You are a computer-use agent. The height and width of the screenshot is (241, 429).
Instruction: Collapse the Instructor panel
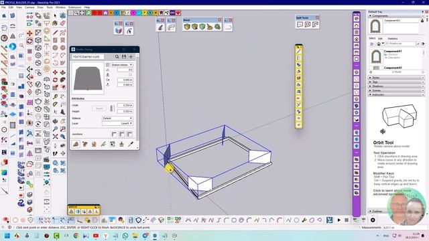tap(396, 94)
